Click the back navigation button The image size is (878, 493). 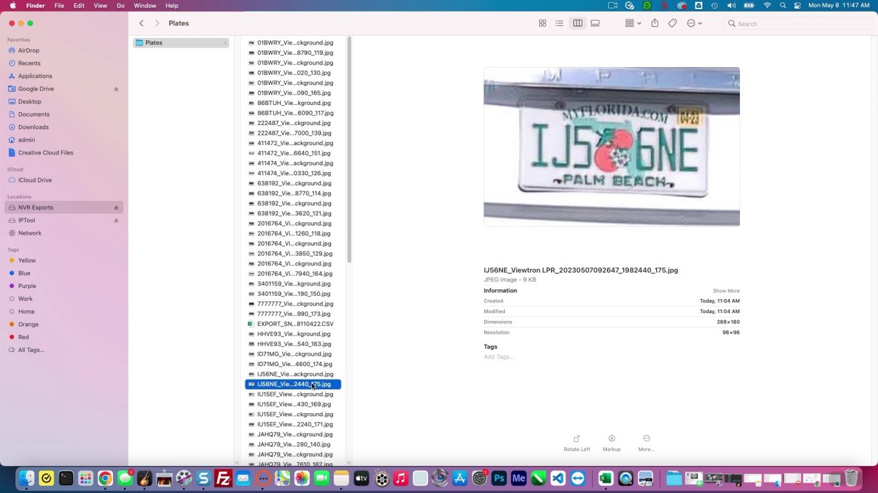(x=141, y=23)
